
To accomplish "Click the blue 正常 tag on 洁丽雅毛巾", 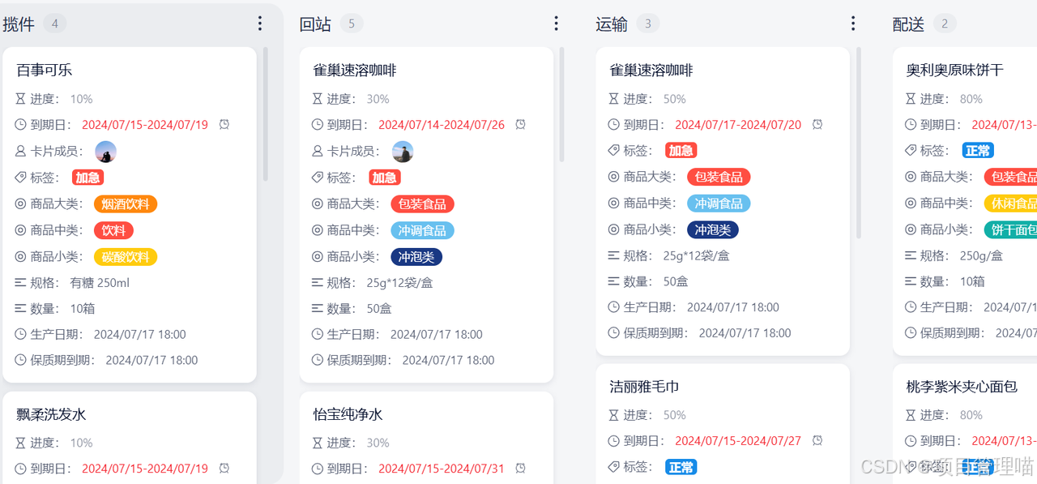I will [681, 467].
